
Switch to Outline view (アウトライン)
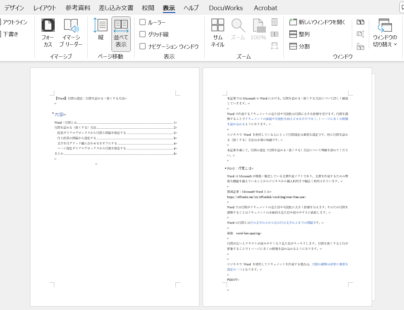click(x=14, y=22)
